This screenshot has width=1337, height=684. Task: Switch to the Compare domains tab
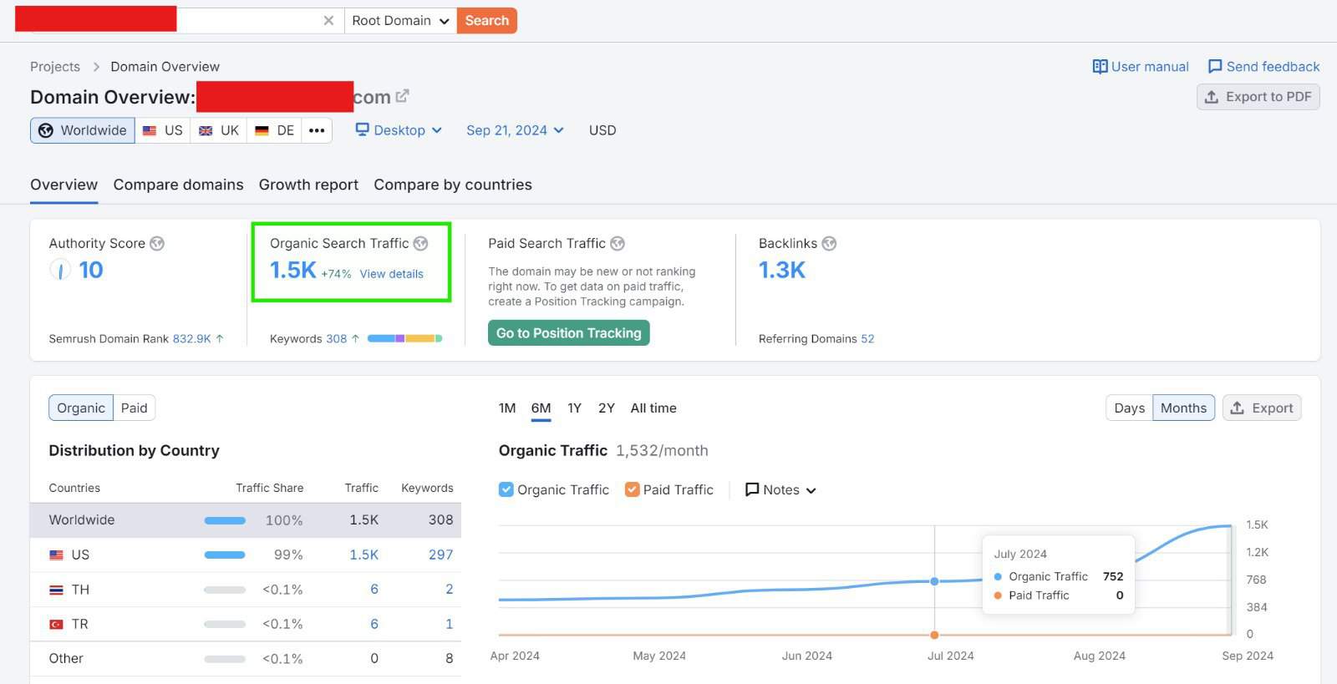pos(178,185)
